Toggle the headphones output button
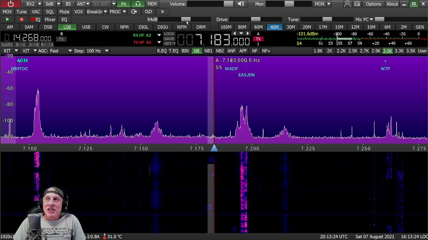The image size is (428, 240). pos(138,4)
